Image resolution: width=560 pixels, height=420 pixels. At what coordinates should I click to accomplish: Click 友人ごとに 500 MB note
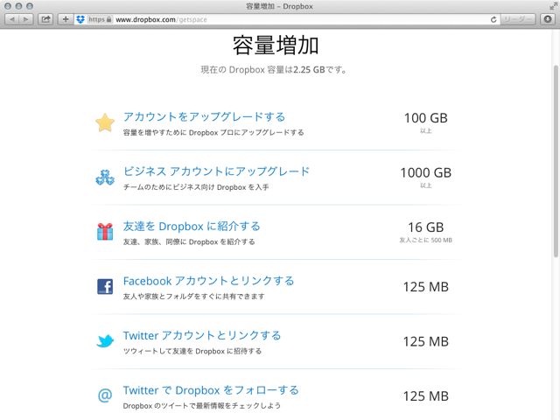pos(426,241)
